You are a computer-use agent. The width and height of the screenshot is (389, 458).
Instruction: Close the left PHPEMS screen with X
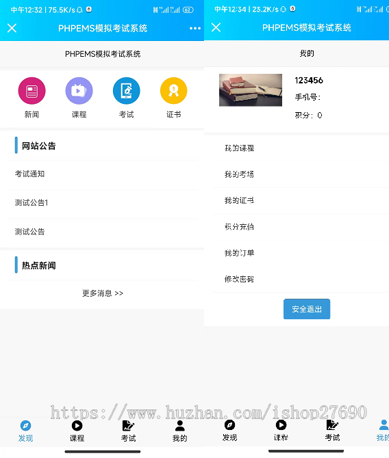pyautogui.click(x=12, y=28)
